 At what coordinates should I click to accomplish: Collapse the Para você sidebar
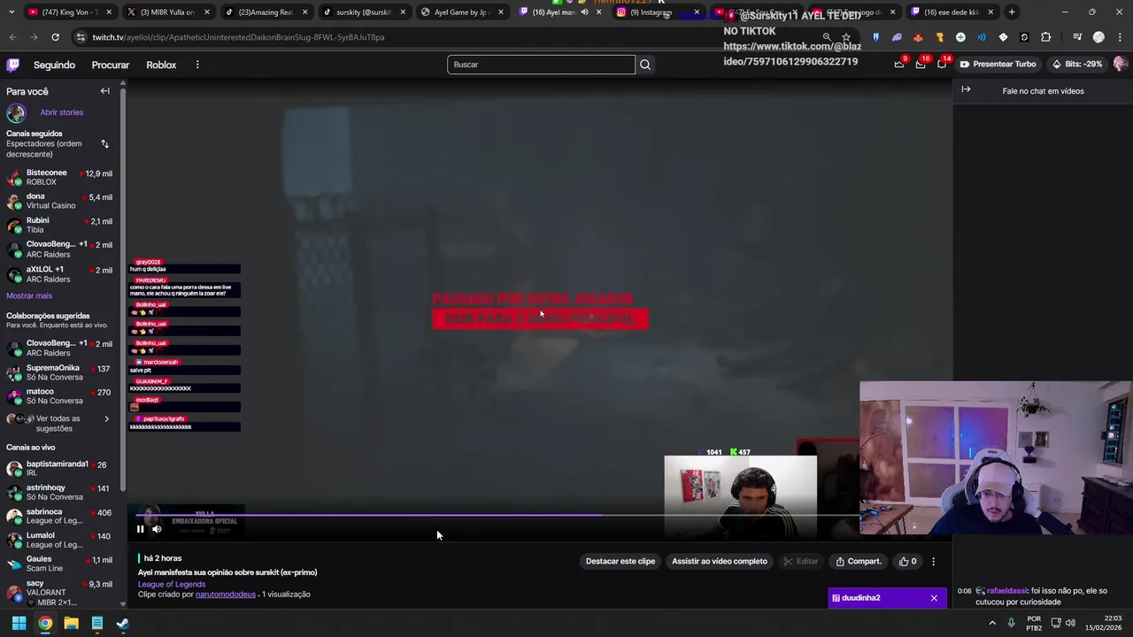(104, 91)
